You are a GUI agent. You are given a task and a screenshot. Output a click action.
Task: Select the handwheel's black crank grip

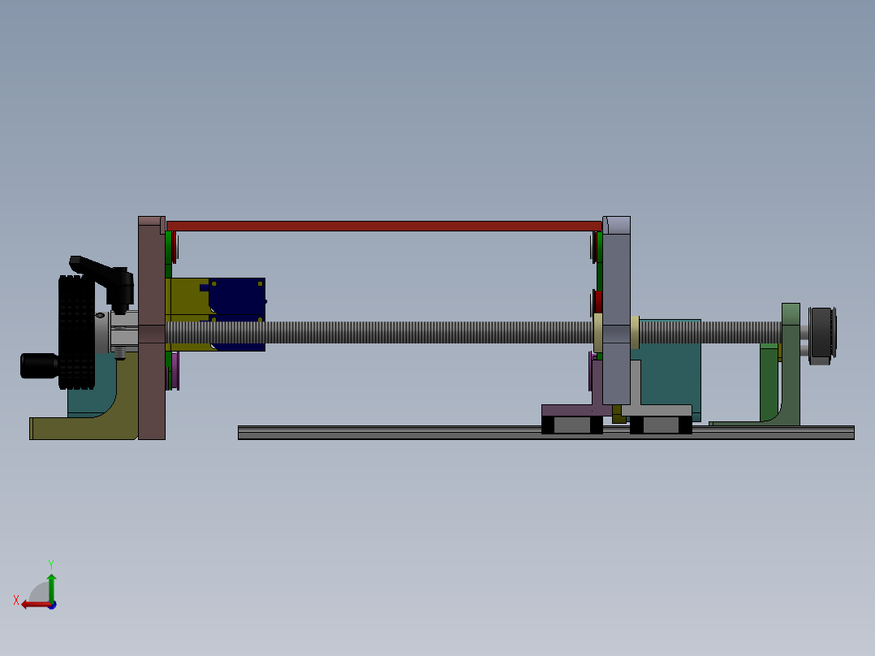pyautogui.click(x=39, y=365)
